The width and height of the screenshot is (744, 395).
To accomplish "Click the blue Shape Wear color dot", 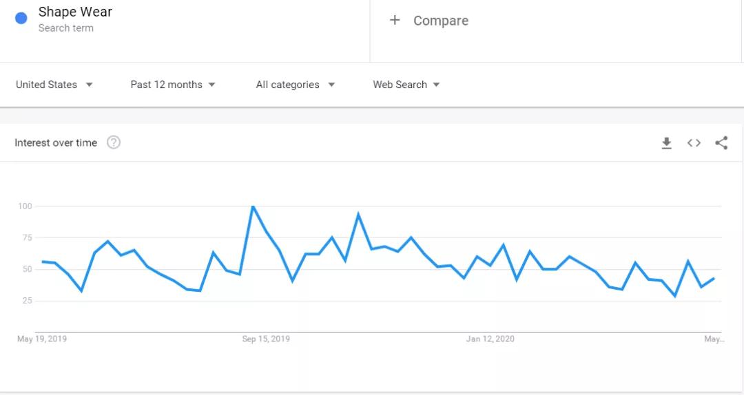I will point(21,19).
